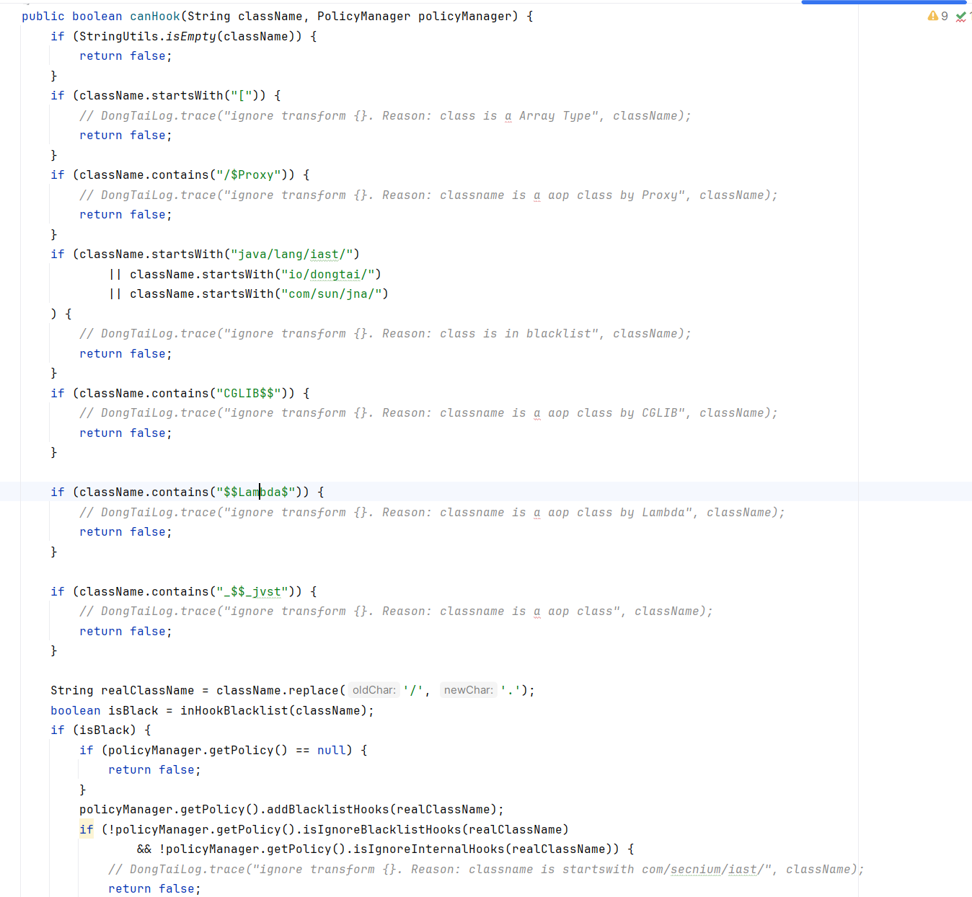This screenshot has height=897, width=972.
Task: Click the highlighted if keyword before !policyManager
Action: (87, 829)
